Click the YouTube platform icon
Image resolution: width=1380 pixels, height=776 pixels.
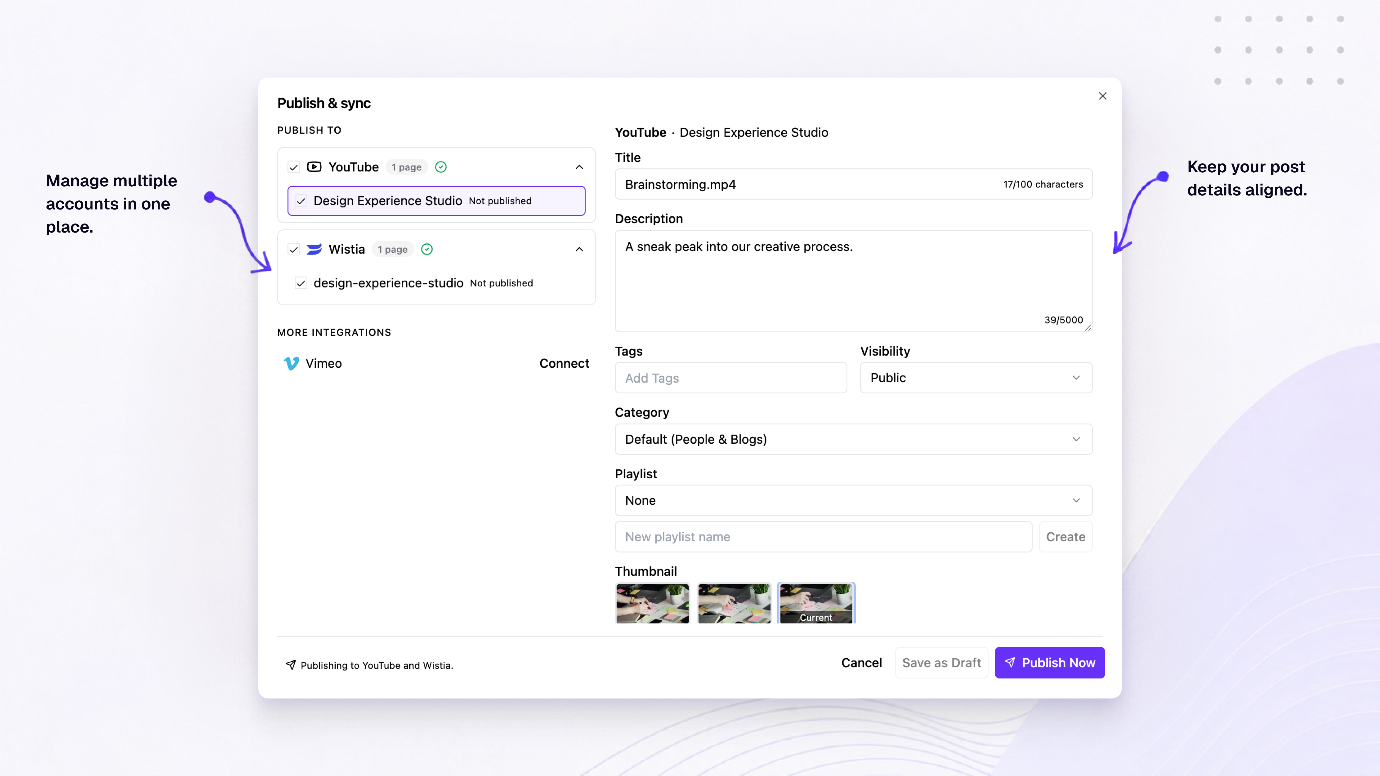point(314,167)
